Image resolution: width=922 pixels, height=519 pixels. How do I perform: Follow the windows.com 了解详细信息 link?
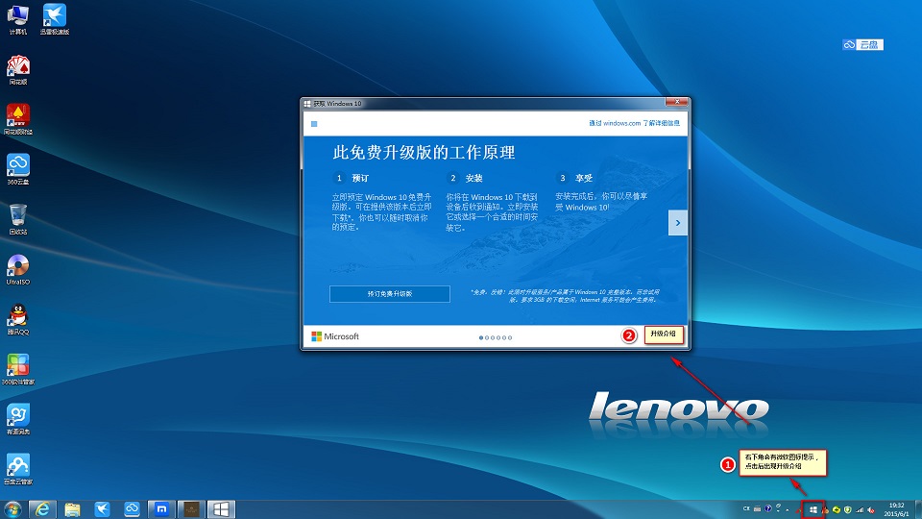tap(635, 123)
